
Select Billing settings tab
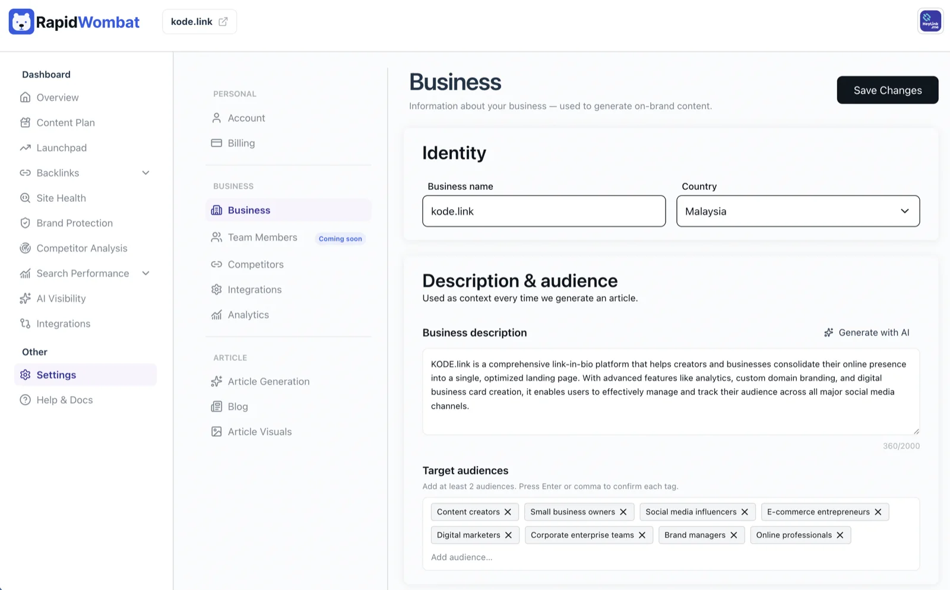pos(241,143)
